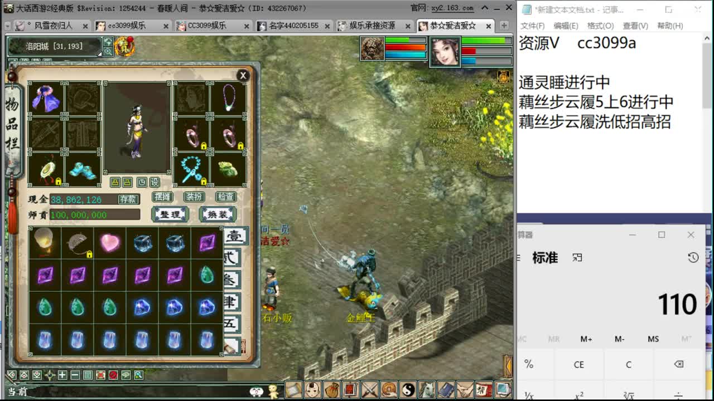Click the yin-yang icon in action bar
Image resolution: width=714 pixels, height=401 pixels.
click(x=408, y=389)
